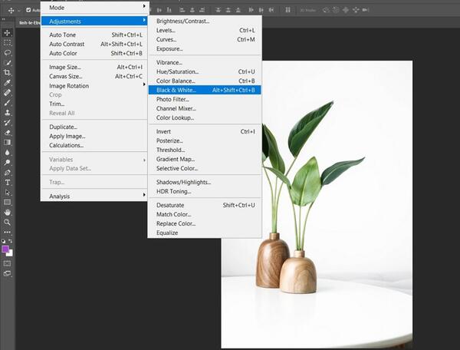Open Selective Color adjustment
460x350 pixels.
click(x=205, y=168)
